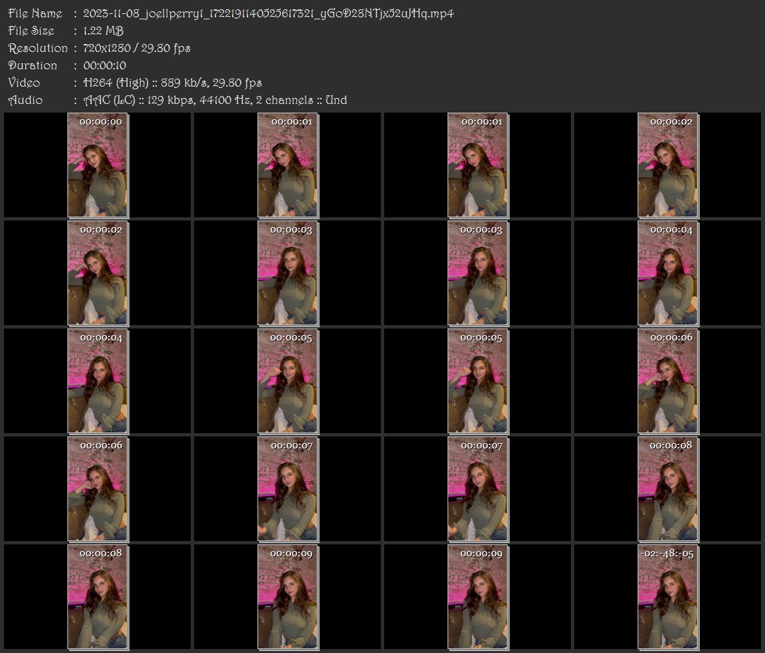This screenshot has width=765, height=653.
Task: Select the second thumbnail stamped 00:00:05
Action: [478, 381]
